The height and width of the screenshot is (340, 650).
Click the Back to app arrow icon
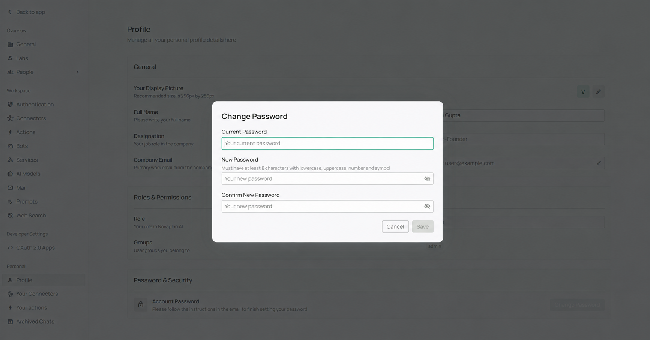click(x=10, y=12)
